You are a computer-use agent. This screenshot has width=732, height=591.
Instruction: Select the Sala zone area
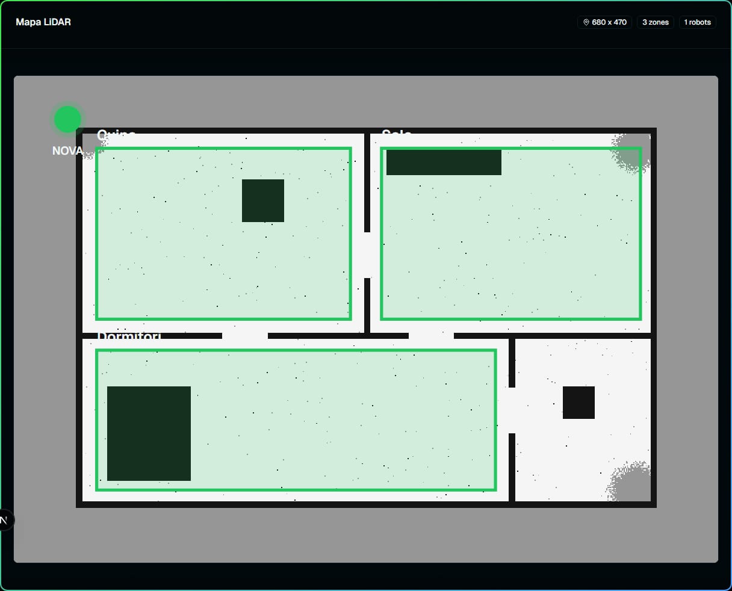tap(511, 234)
